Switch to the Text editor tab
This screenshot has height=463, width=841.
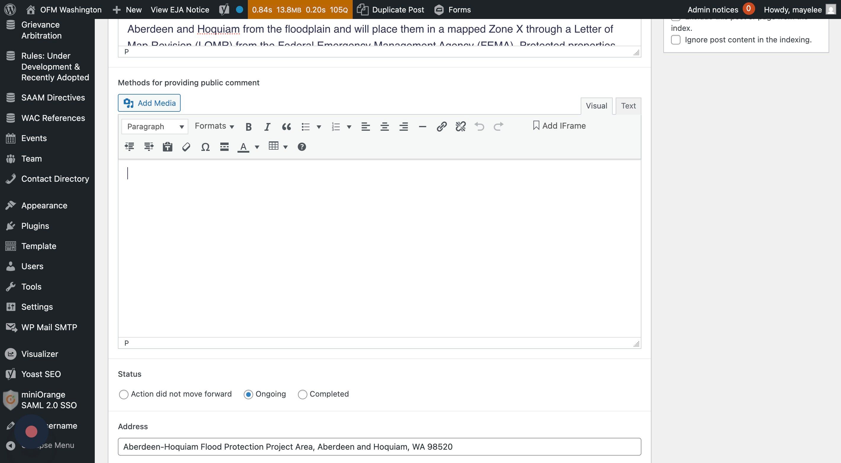(628, 106)
